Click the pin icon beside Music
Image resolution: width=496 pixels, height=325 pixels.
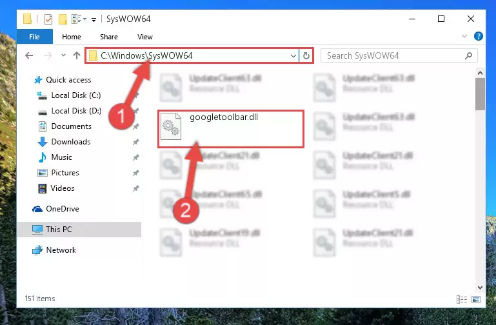[135, 157]
